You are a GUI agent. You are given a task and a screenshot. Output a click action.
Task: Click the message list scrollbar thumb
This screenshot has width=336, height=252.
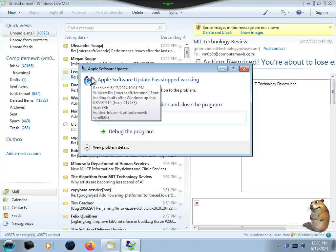click(187, 52)
